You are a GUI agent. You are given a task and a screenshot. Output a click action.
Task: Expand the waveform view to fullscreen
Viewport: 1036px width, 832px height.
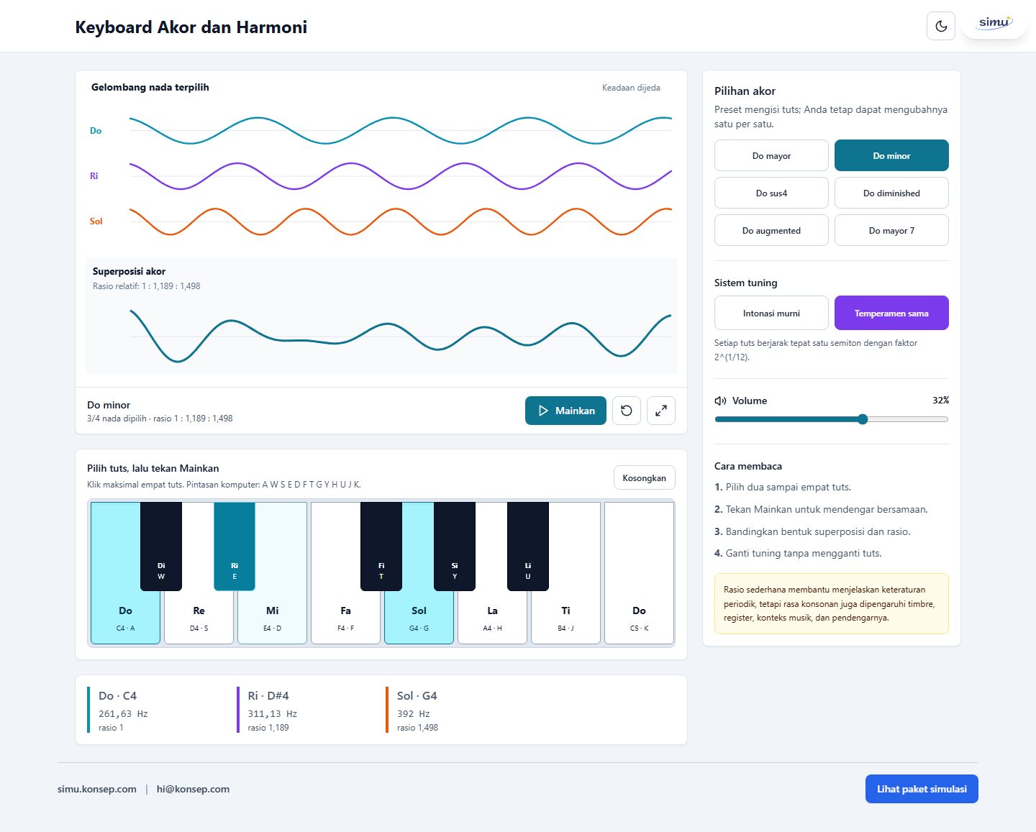tap(661, 411)
